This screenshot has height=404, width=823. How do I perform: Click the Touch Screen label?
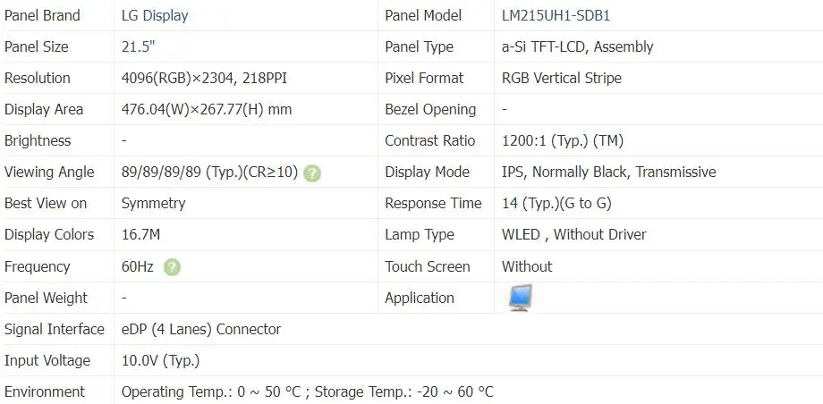[x=427, y=266]
